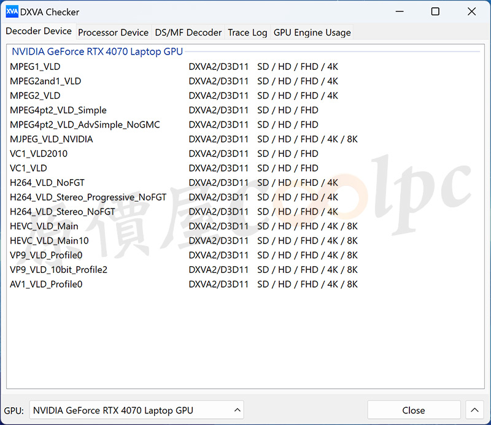Select the HEVC_VLD_Main row

(184, 226)
